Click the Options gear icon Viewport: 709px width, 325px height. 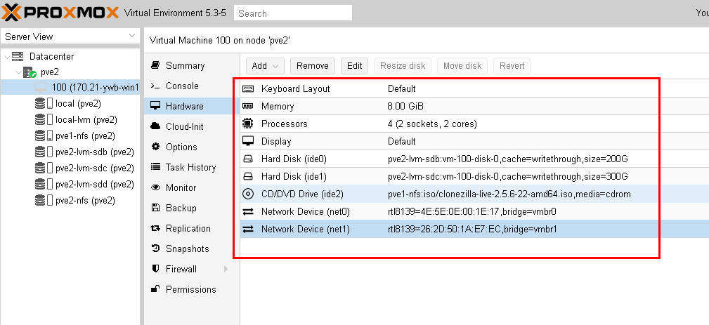point(156,147)
